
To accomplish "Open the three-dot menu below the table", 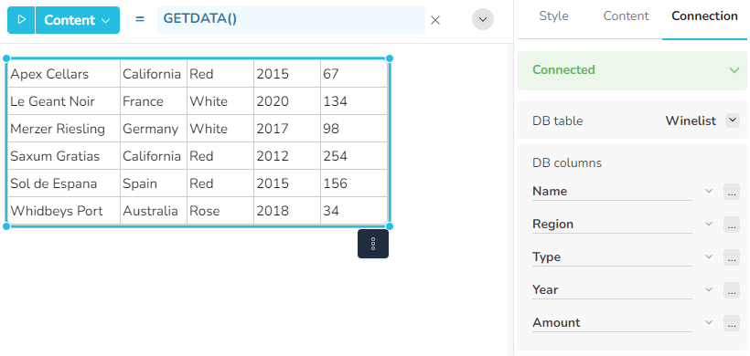I will coord(373,244).
